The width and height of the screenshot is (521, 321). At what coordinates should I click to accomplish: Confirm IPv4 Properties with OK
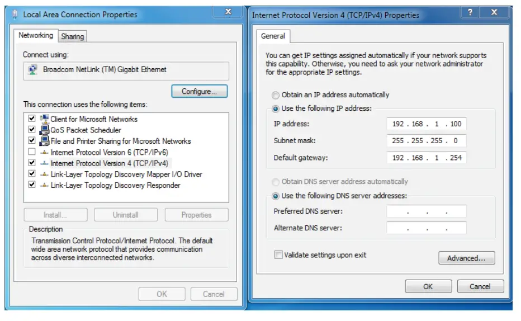point(428,286)
